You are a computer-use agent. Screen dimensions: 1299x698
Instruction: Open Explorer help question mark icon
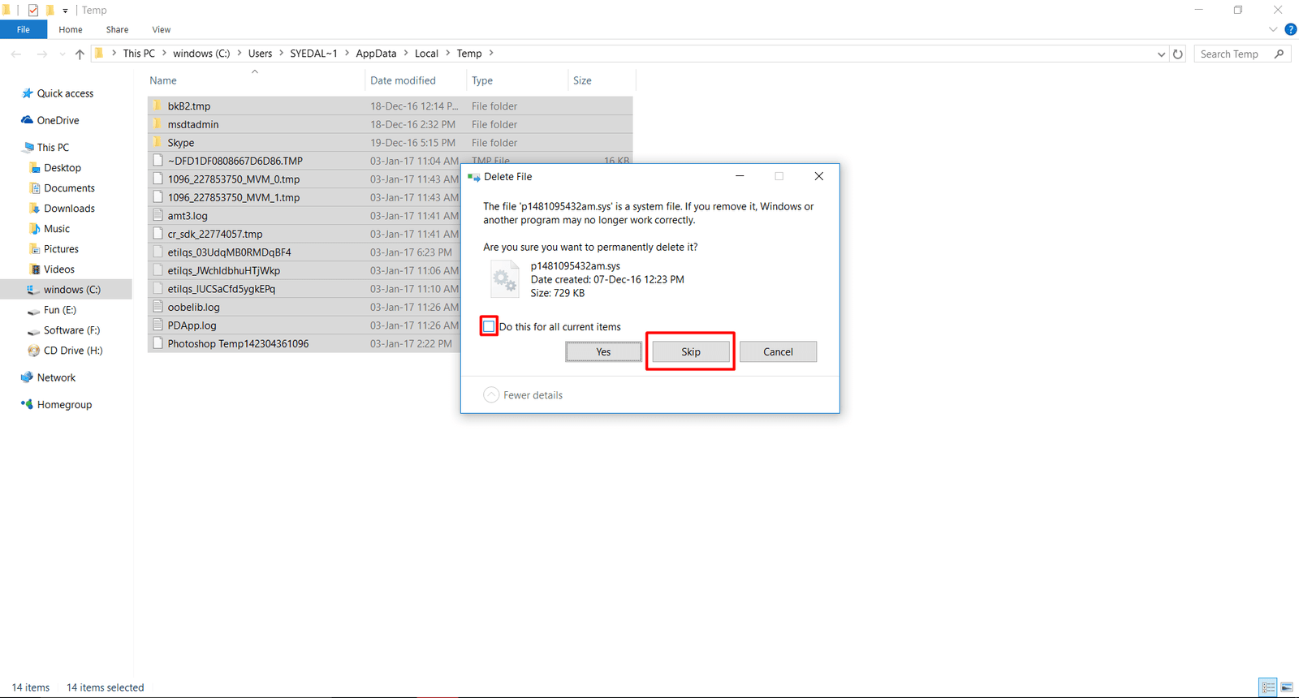(x=1291, y=29)
